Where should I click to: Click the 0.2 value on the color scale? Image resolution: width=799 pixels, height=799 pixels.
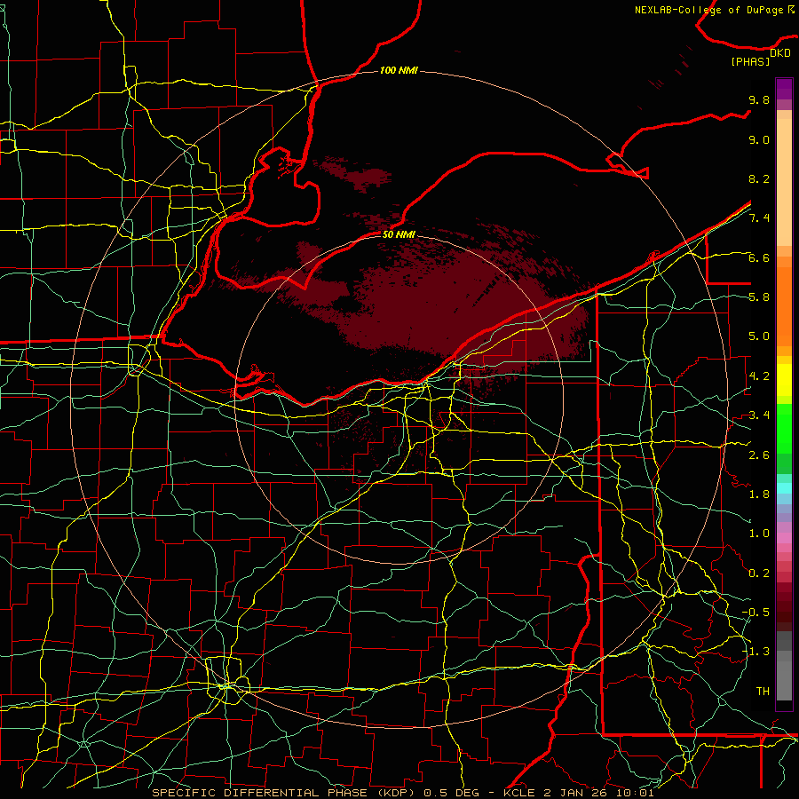tap(759, 574)
